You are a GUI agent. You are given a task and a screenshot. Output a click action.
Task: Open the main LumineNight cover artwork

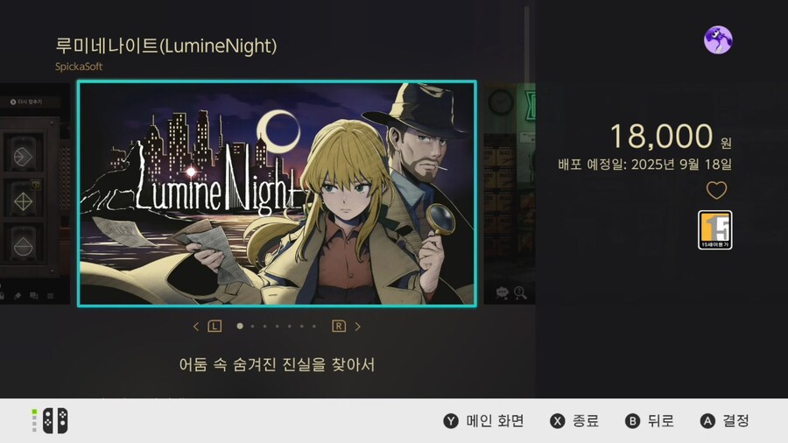click(x=277, y=193)
